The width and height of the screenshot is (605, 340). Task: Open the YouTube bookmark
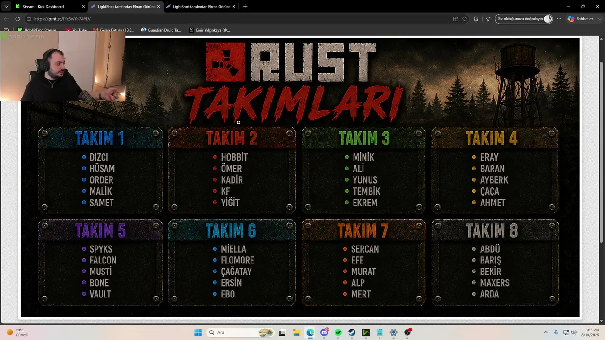(x=76, y=30)
